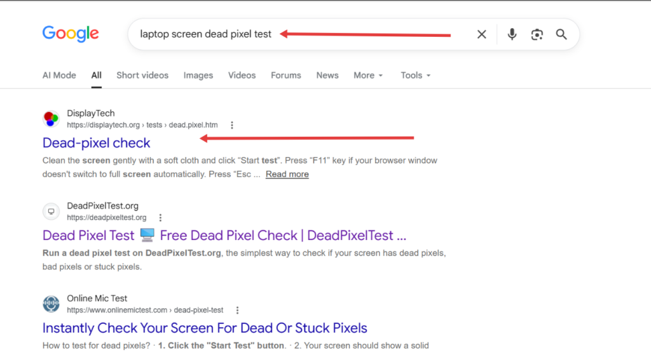Open the three-dot menu next to the deadpixeltest.org URL

click(x=160, y=217)
